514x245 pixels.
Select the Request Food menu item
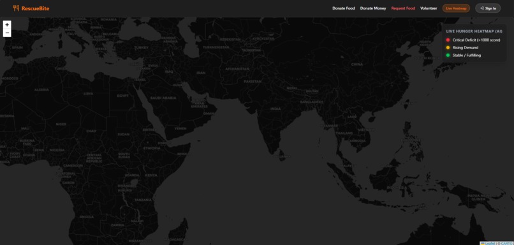[x=403, y=8]
